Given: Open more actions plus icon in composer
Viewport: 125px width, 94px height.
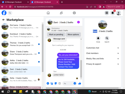Looking at the screenshot, I should click(48, 83).
